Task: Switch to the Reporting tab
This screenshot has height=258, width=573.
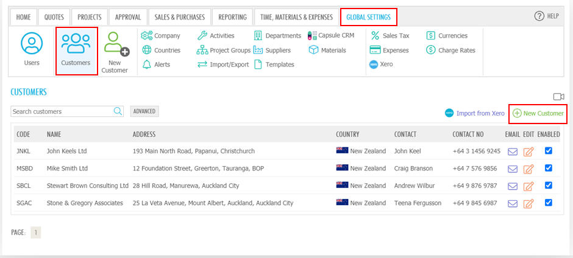Action: pyautogui.click(x=232, y=17)
